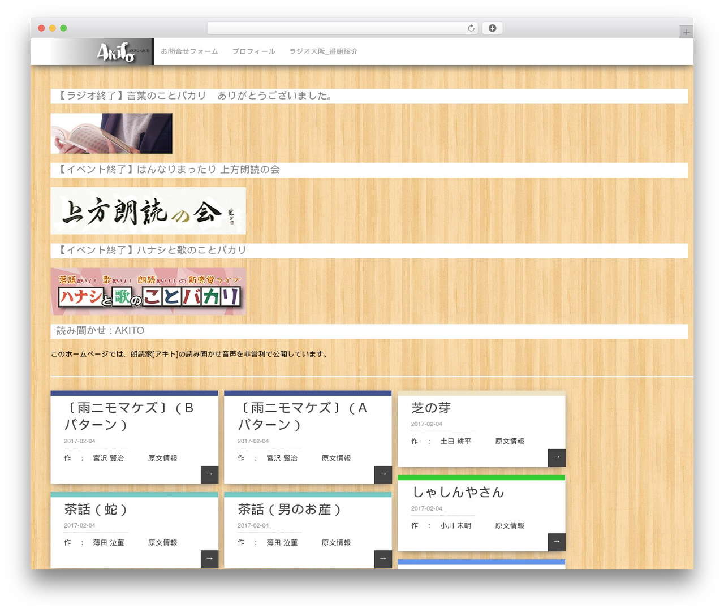Click the site description sentence about 朗読家[アキト]
Image resolution: width=724 pixels, height=613 pixels.
(x=189, y=355)
